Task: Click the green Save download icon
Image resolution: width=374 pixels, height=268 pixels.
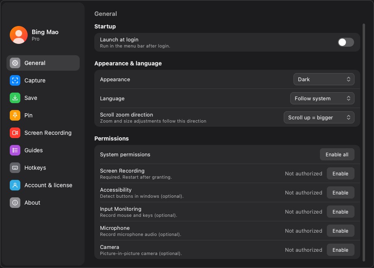Action: pos(15,98)
